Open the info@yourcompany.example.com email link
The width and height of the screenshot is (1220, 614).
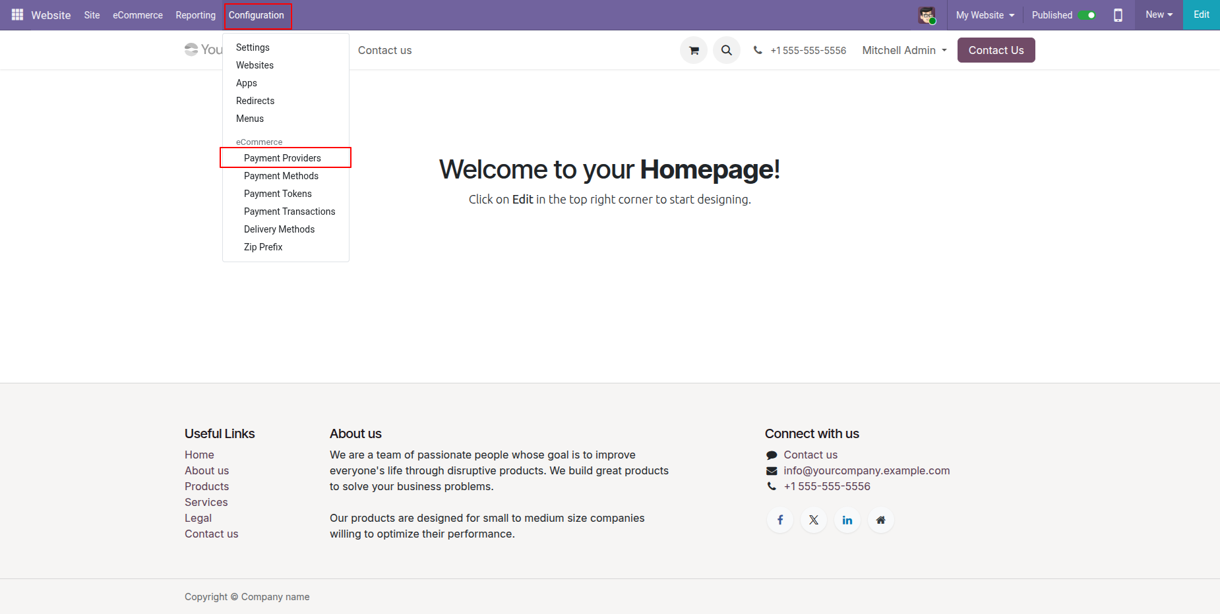[x=867, y=470]
